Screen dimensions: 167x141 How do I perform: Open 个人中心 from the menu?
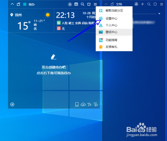point(114,25)
